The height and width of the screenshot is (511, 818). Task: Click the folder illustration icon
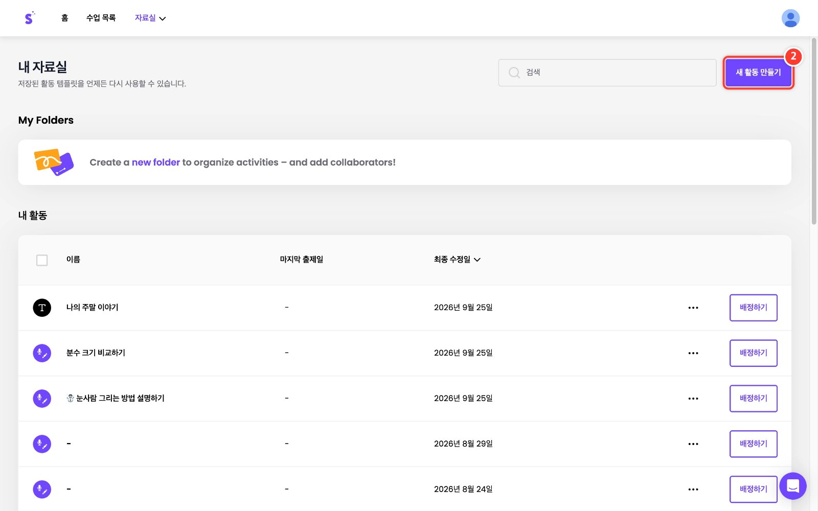tap(54, 162)
